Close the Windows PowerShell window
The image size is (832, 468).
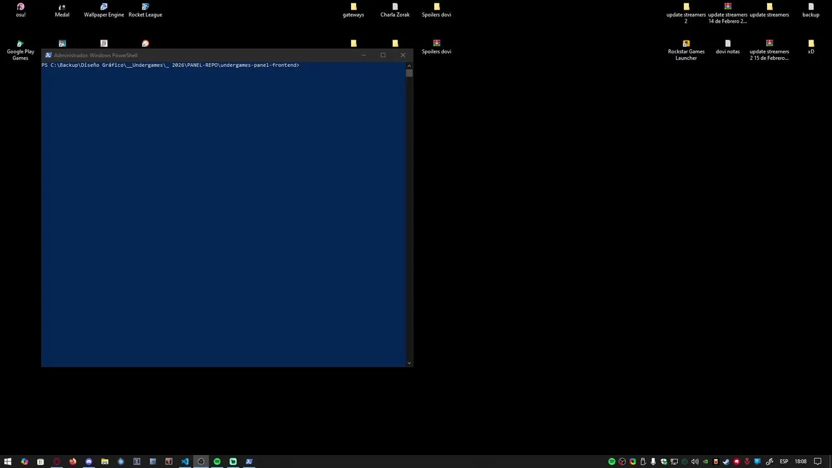click(402, 55)
